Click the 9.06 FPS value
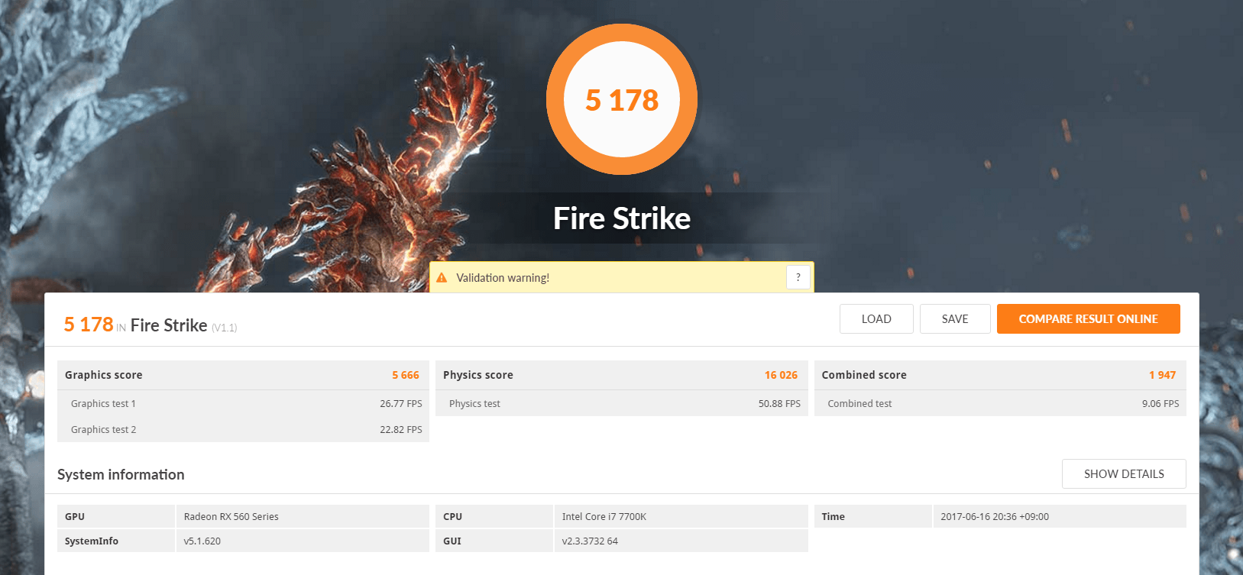The image size is (1243, 575). click(x=1160, y=404)
